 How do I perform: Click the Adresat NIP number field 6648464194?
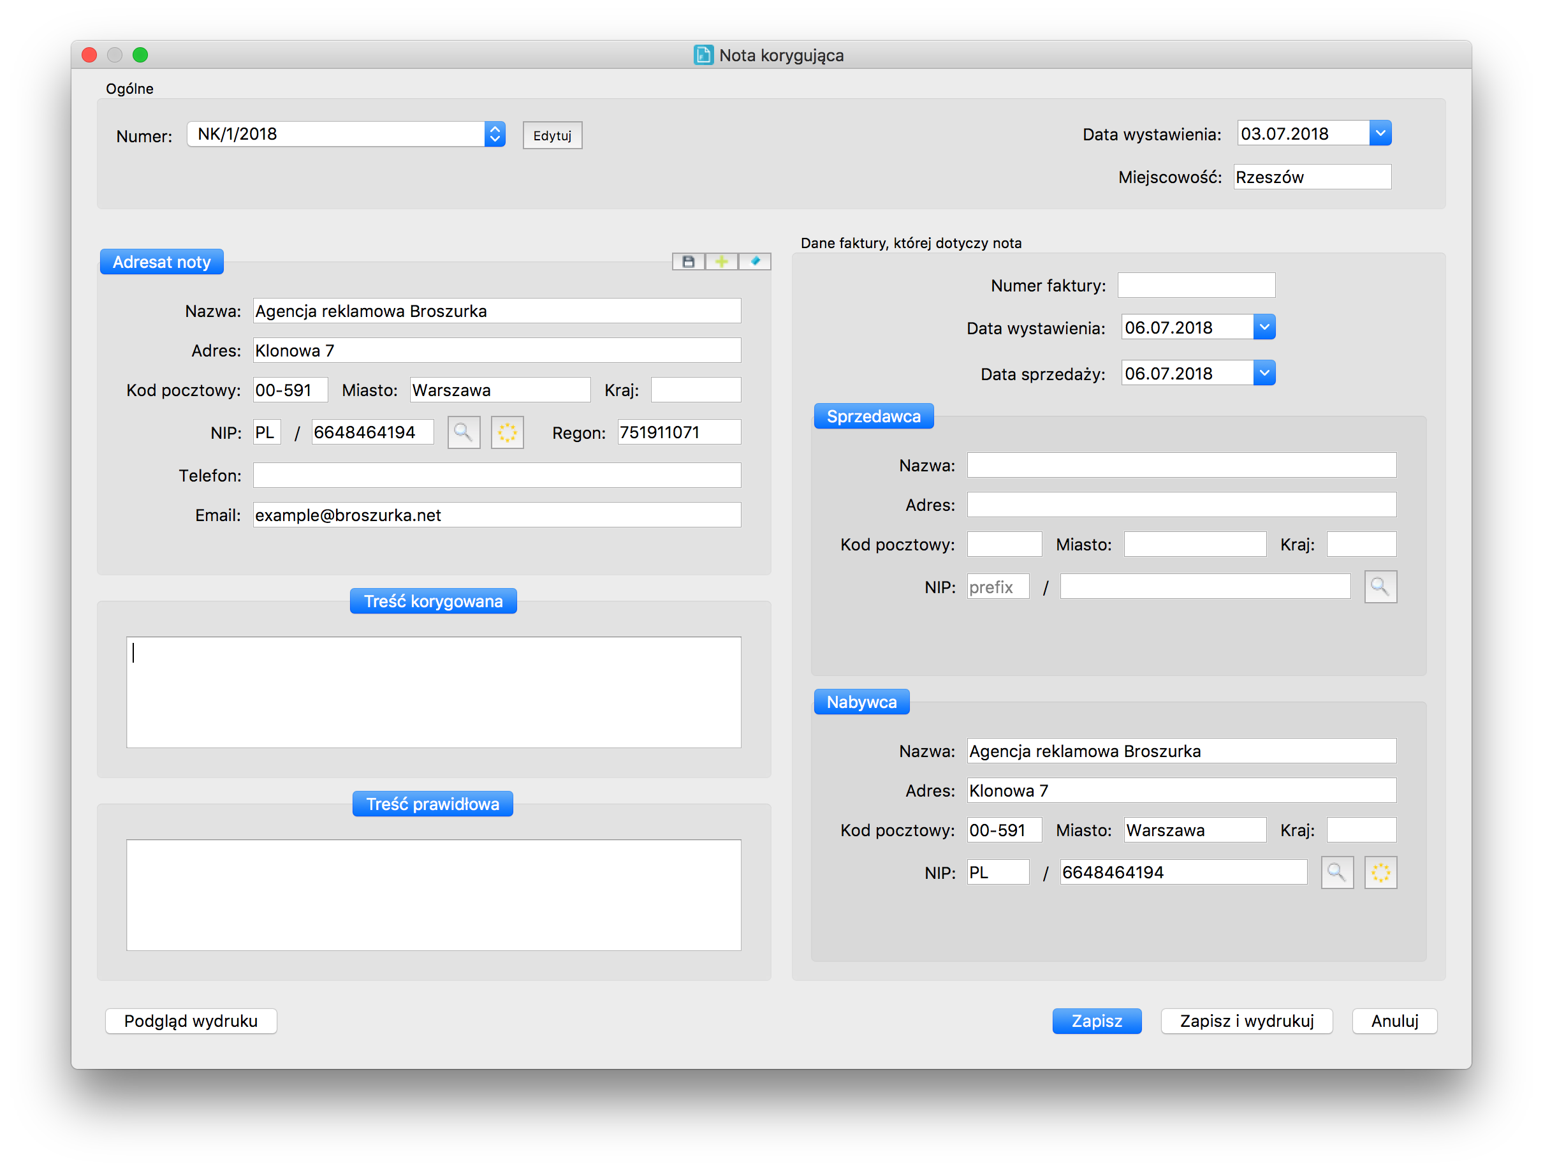click(x=372, y=432)
